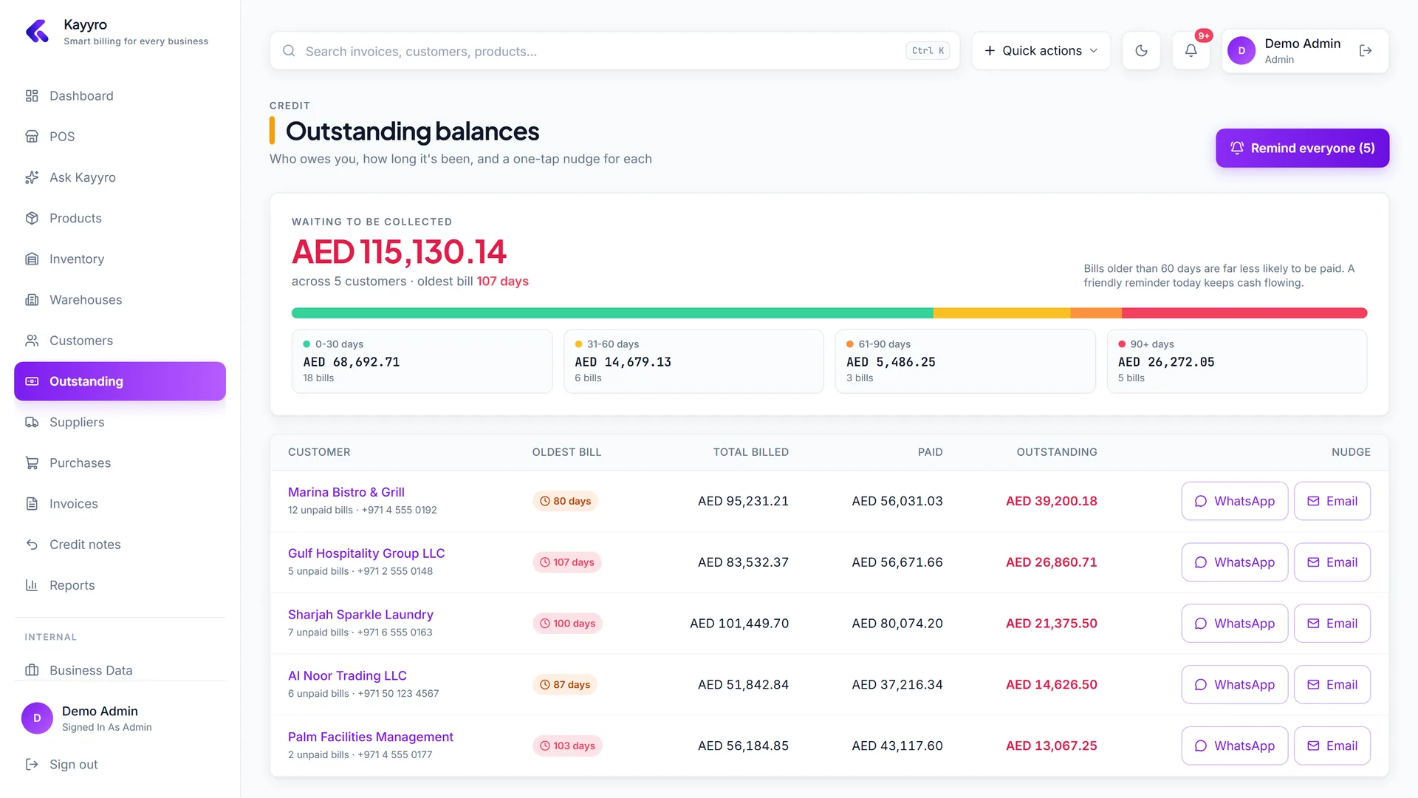Open the Ask Kayyro sparkle icon
This screenshot has height=798, width=1418.
pos(32,177)
